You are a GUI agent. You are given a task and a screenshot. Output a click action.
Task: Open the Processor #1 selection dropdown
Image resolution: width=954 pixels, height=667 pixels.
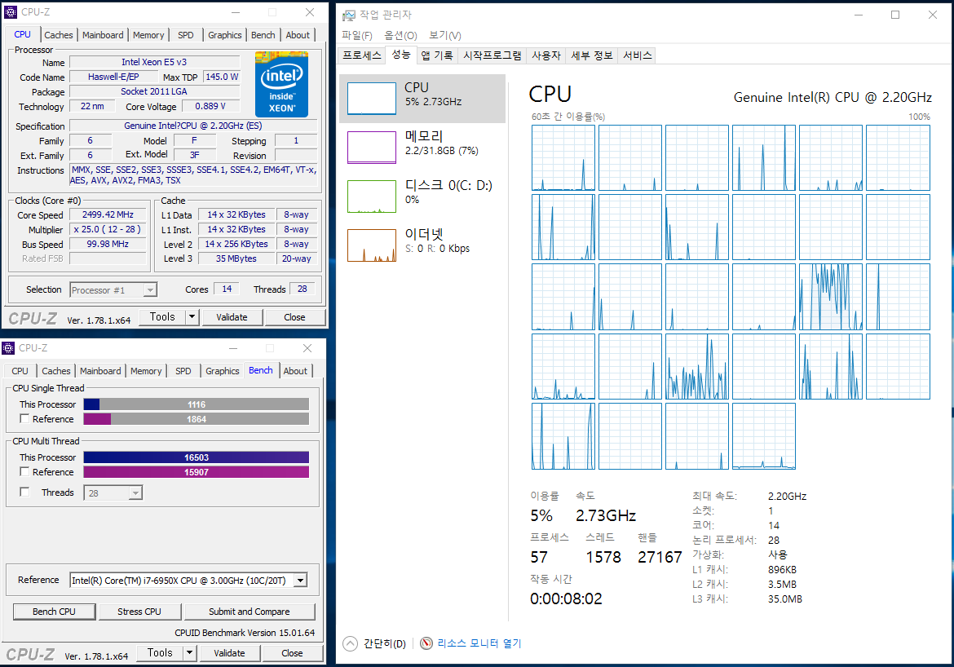(150, 290)
